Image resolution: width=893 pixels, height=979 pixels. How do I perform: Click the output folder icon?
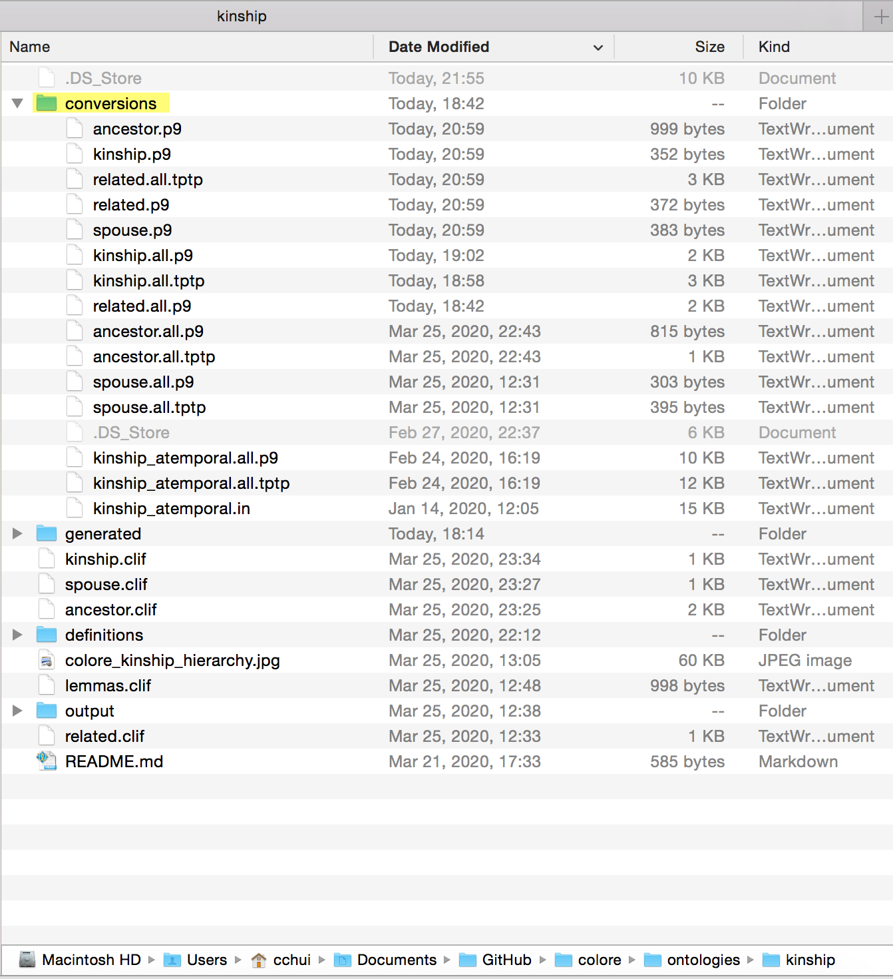pos(47,711)
